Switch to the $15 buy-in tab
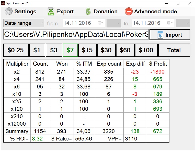This screenshot has width=196, height=151. pos(87,50)
